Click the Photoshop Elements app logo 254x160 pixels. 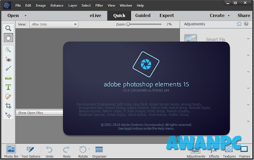point(7,6)
